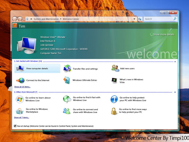Screen dimensions: 189x142
Task: Click the Connect to the Internet globe icon
Action: click(20, 80)
